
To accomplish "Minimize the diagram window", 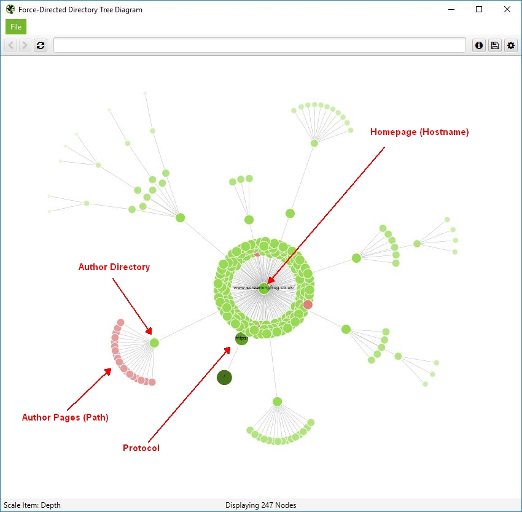I will click(x=451, y=9).
